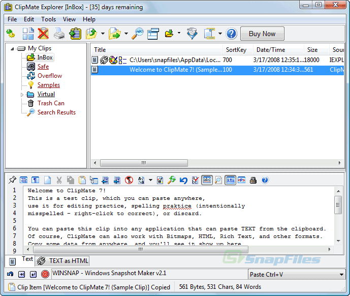This screenshot has width=350, height=296.
Task: Switch to the TEXT as HTML tab
Action: tap(62, 261)
